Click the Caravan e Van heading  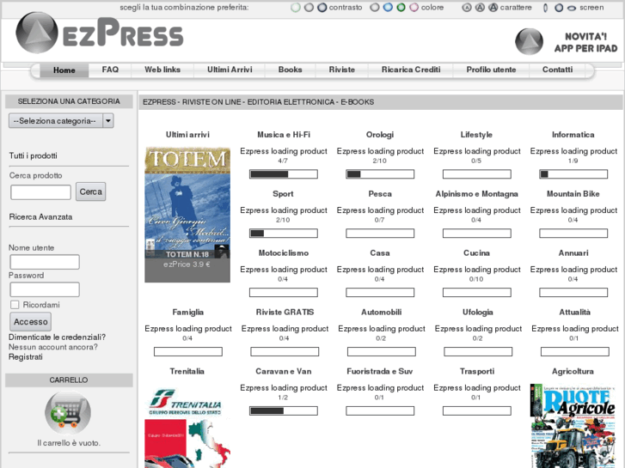(284, 371)
